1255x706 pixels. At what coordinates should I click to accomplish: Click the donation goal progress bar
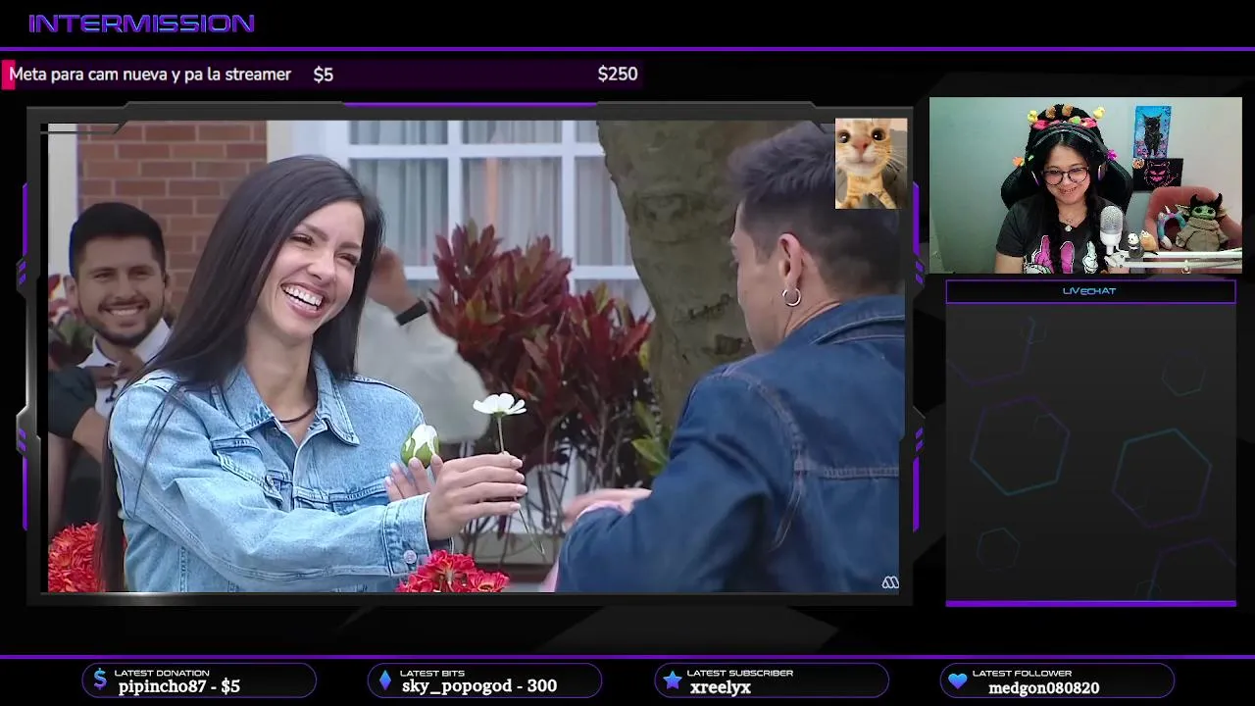click(x=323, y=75)
